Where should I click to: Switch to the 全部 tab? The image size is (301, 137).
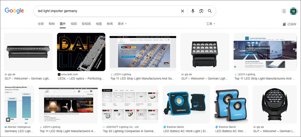point(40,24)
